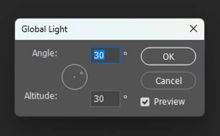Select the highlighted 30 in the Angle box

(99, 55)
